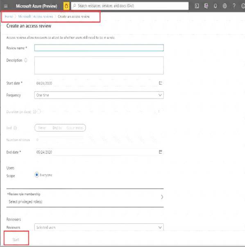The width and height of the screenshot is (245, 247).
Task: Open End date calendar picker
Action: 161,152
